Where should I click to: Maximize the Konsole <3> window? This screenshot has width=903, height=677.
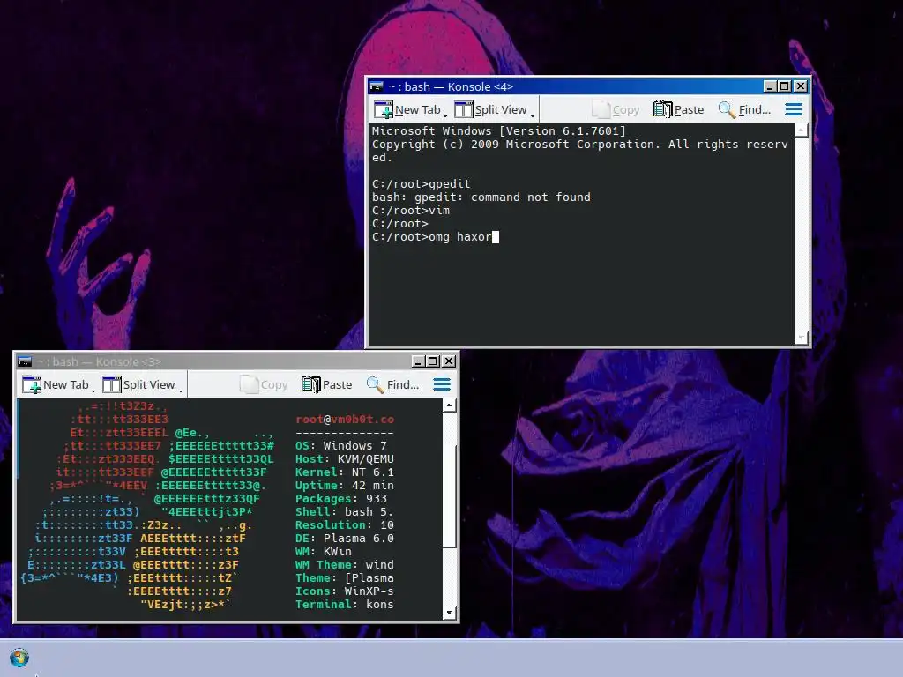(x=432, y=361)
